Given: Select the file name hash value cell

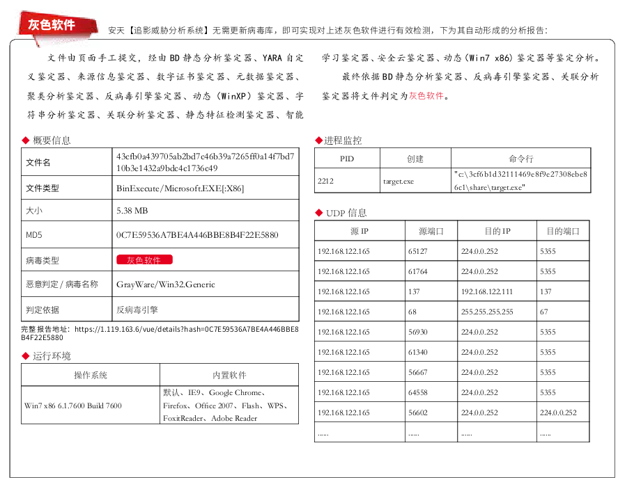Looking at the screenshot, I should click(206, 162).
